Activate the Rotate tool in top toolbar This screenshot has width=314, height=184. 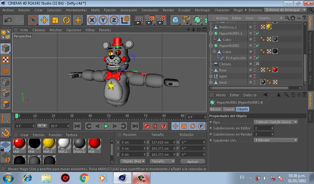pos(66,20)
